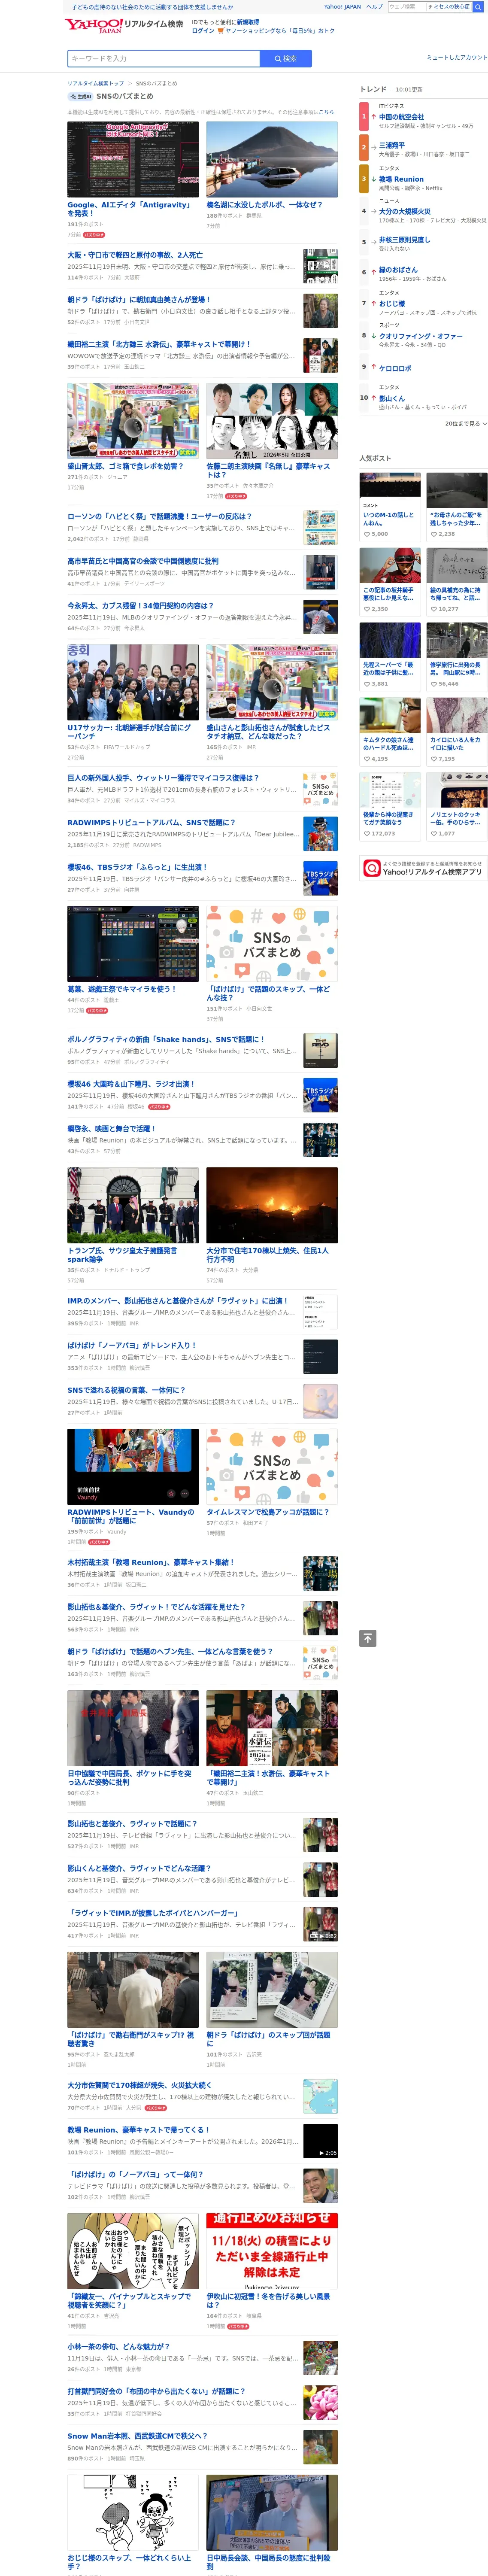Click heart icon showing 5,000 likes
The height and width of the screenshot is (2576, 488).
(366, 534)
